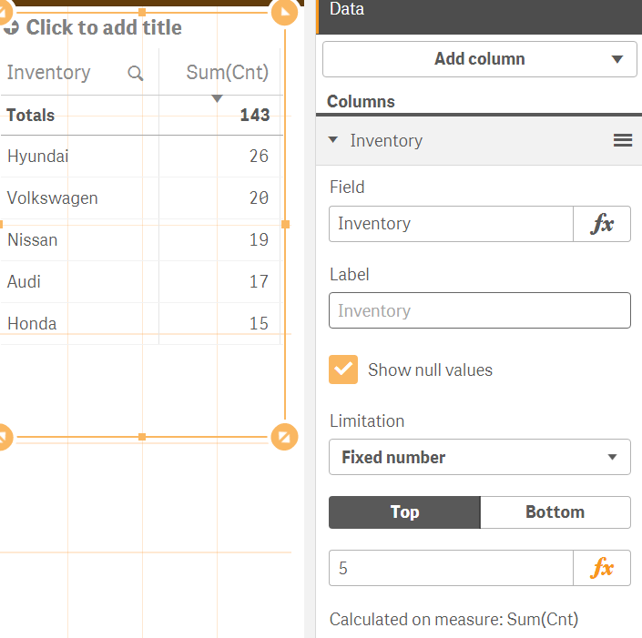Click the bottom-right resize handle of the table

(x=284, y=437)
